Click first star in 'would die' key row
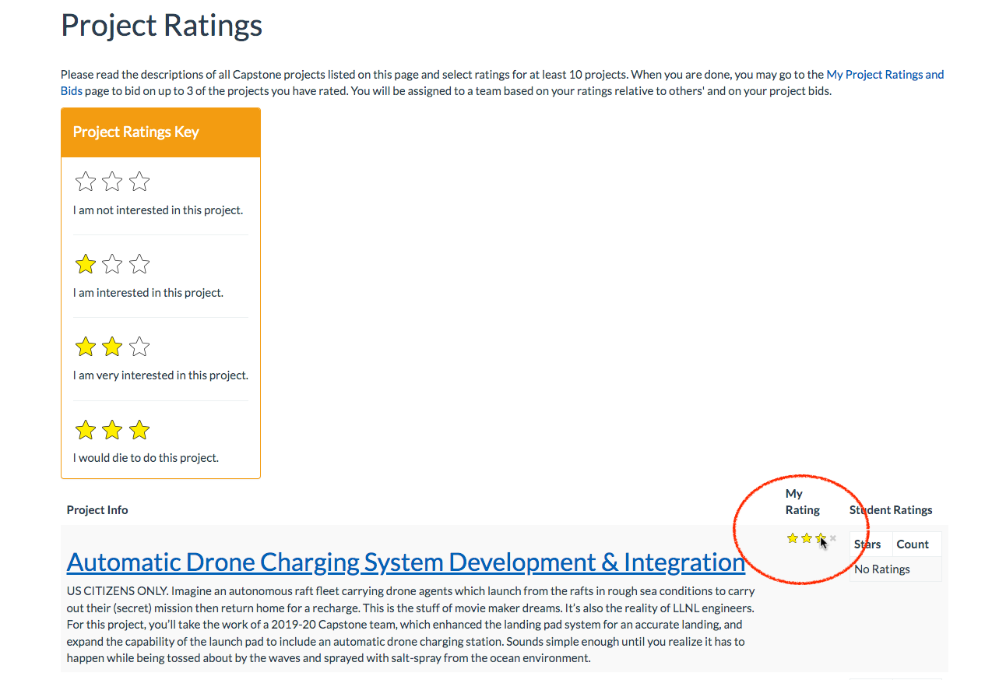The image size is (992, 680). click(x=86, y=430)
